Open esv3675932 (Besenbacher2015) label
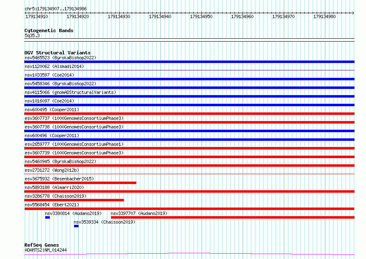Screen dimensions: 366x259 pos(59,179)
